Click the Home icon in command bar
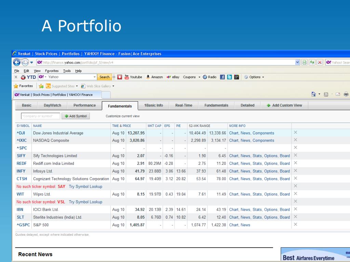This screenshot has width=350, height=262. tap(313, 94)
